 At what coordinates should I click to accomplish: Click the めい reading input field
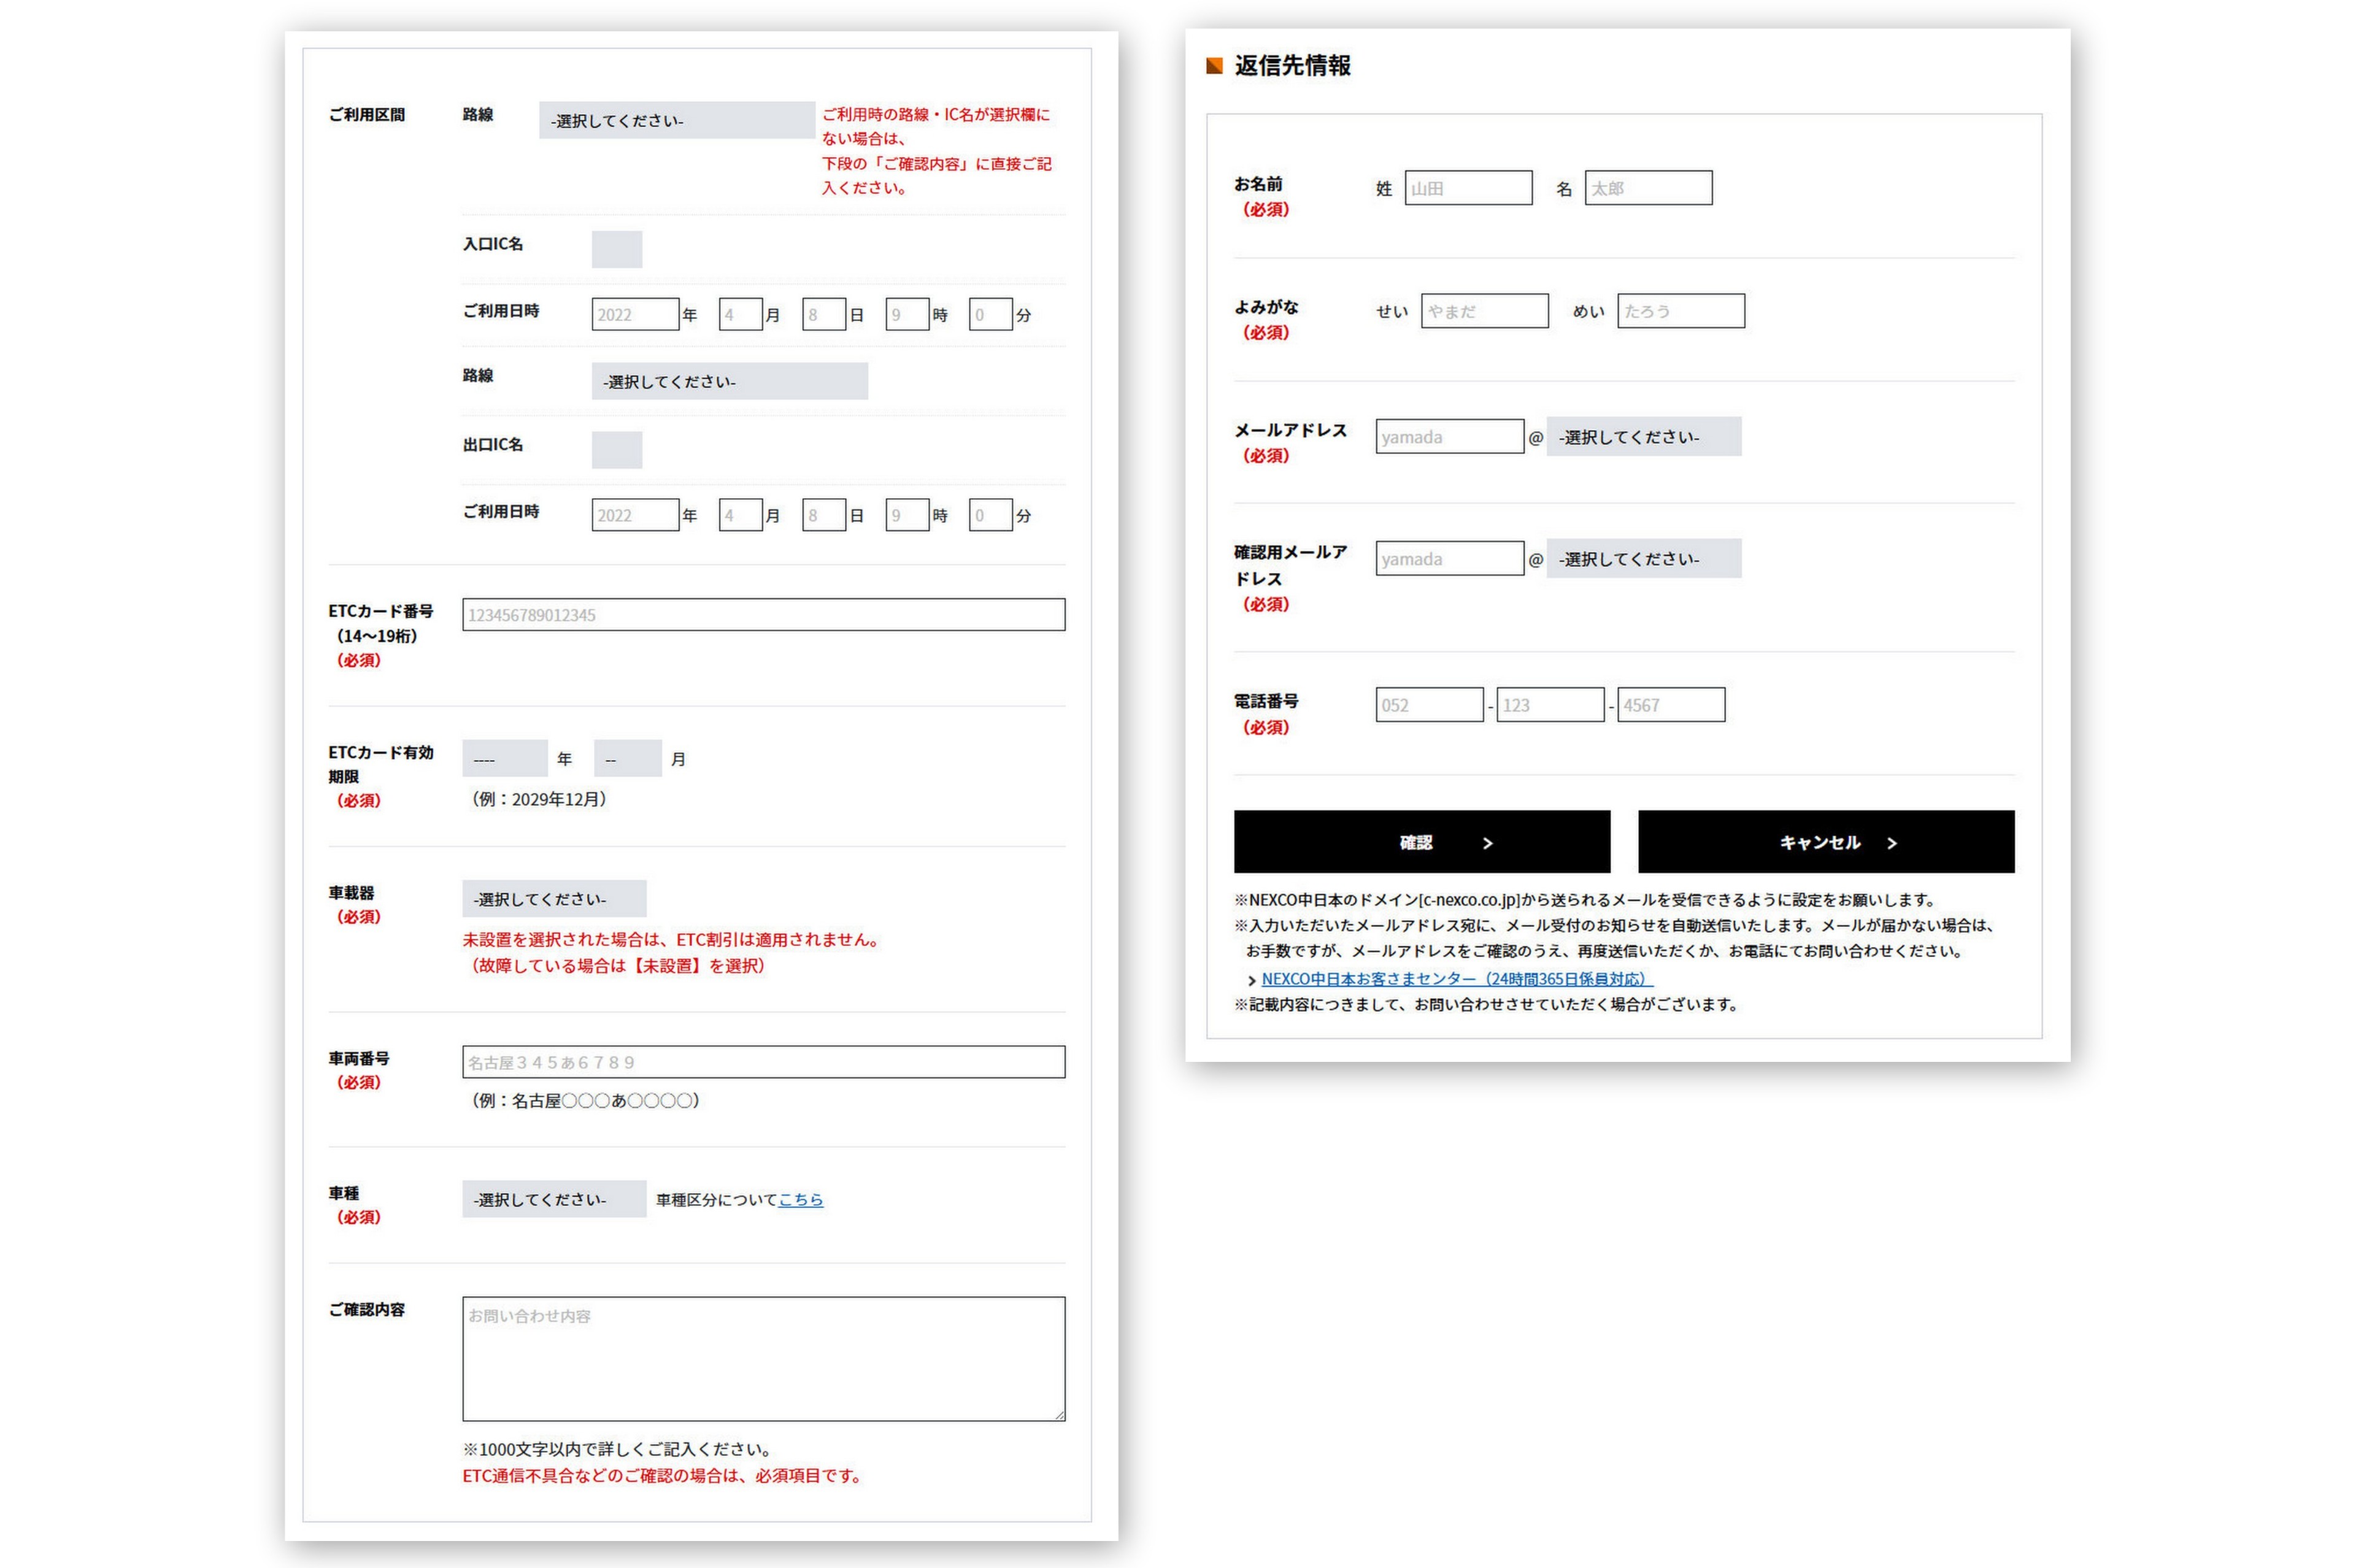click(1680, 311)
